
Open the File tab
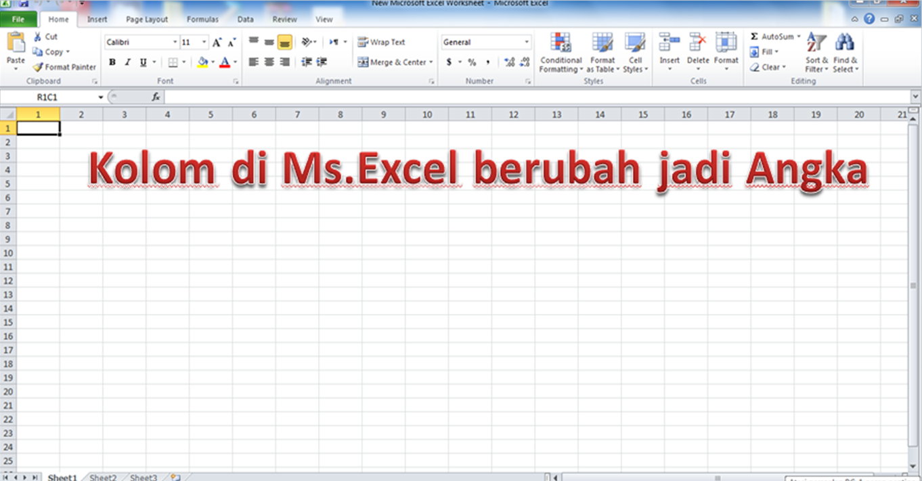tap(18, 20)
